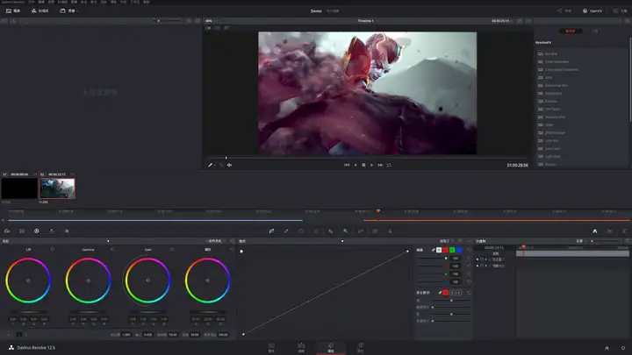Select clip 02 thumbnail
The width and height of the screenshot is (632, 355).
[x=57, y=188]
